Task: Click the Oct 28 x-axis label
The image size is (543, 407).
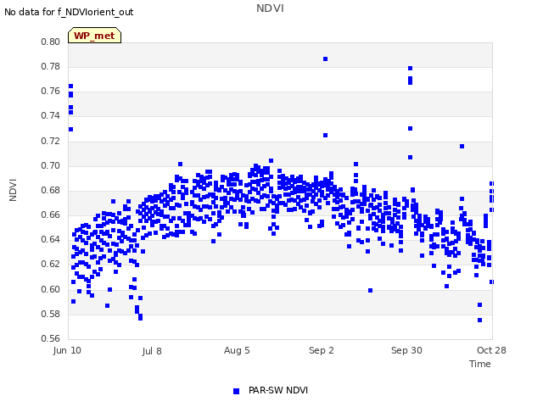Action: (x=491, y=350)
